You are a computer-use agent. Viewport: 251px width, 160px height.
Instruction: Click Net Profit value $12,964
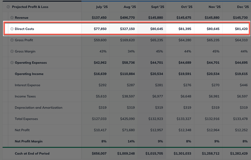pos(213,130)
